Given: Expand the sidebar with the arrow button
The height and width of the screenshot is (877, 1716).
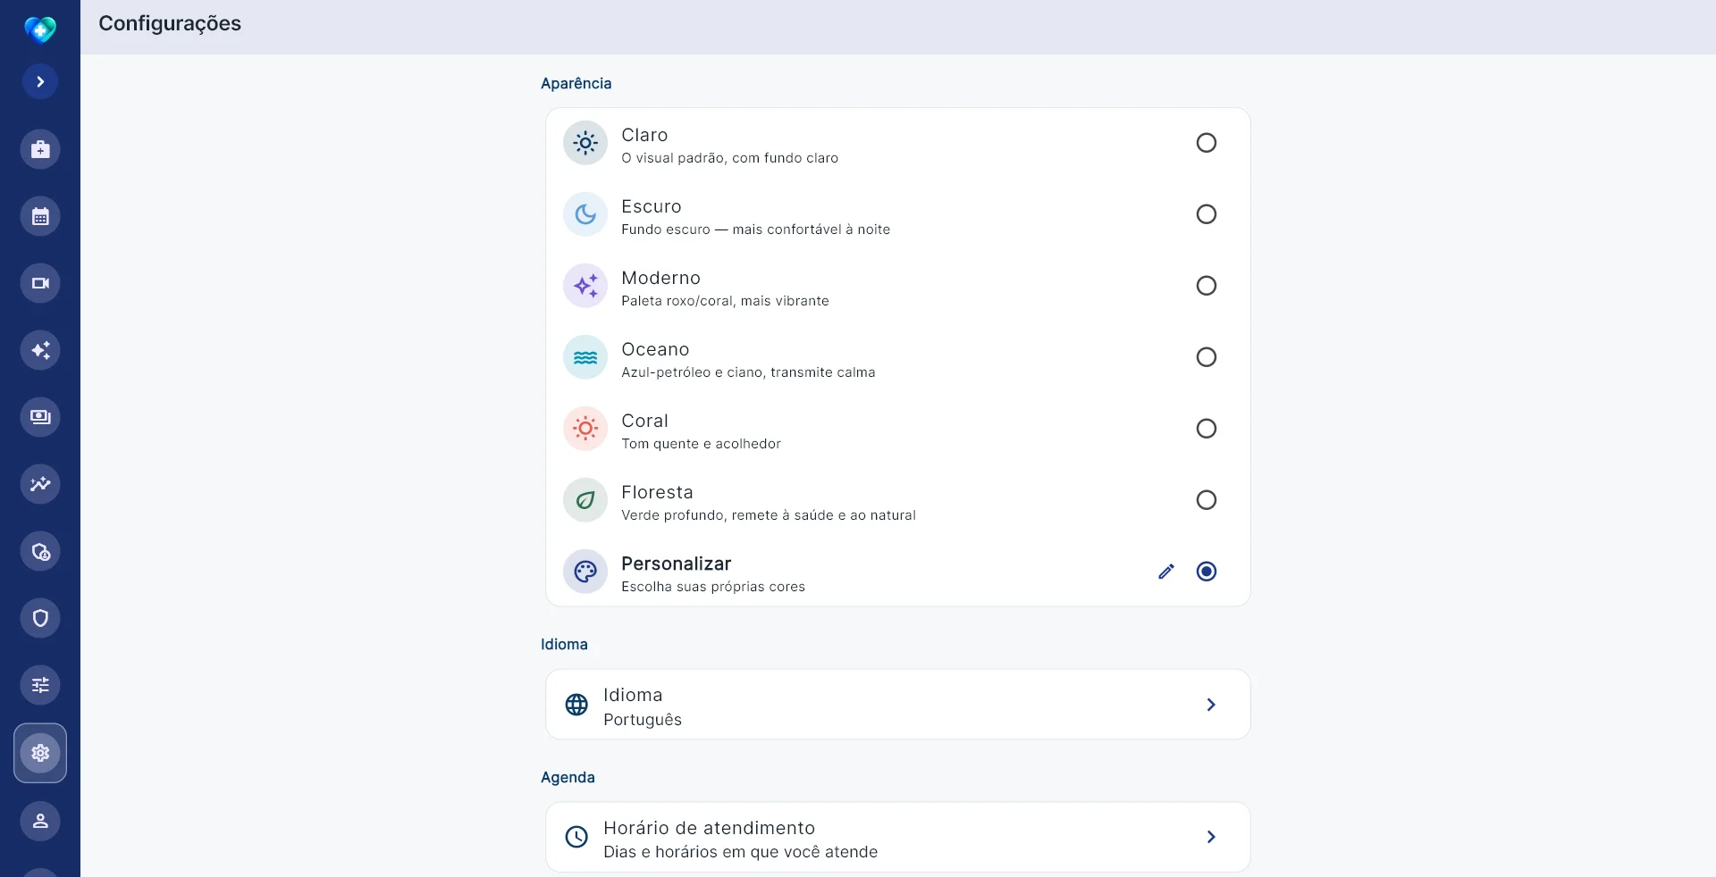Looking at the screenshot, I should [x=40, y=81].
